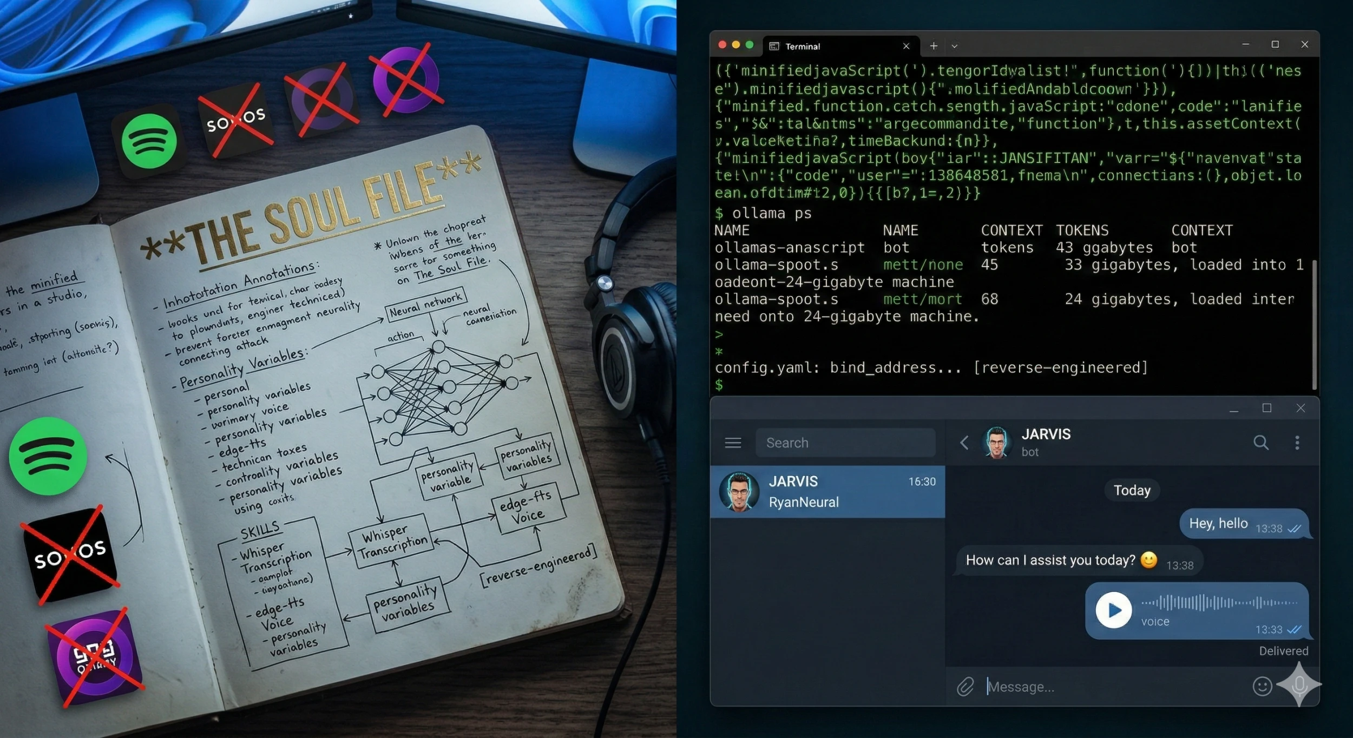
Task: Click the green macOS-style terminal button
Action: (x=750, y=45)
